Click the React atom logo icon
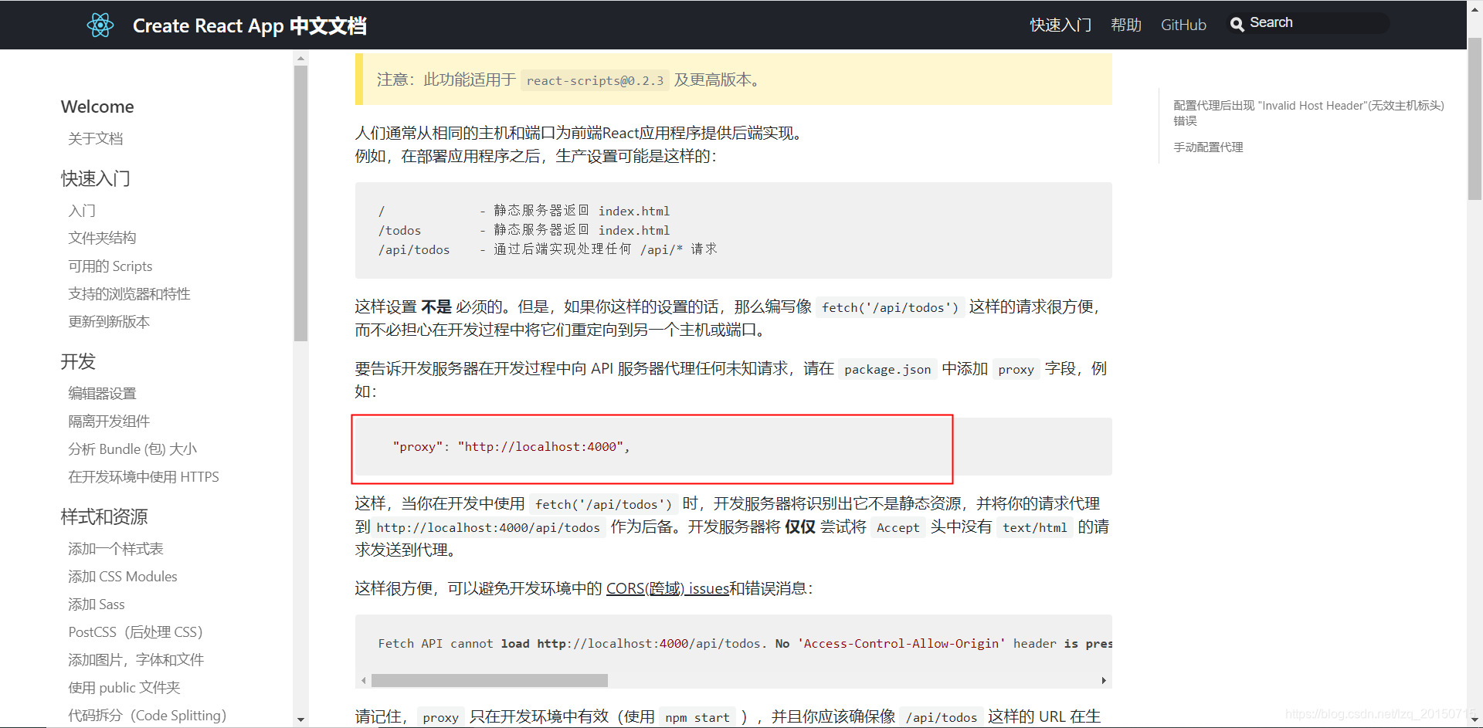This screenshot has height=728, width=1483. click(100, 25)
